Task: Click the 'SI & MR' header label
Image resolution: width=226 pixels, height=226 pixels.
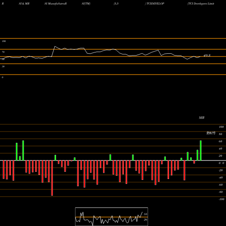Action: 24,4
